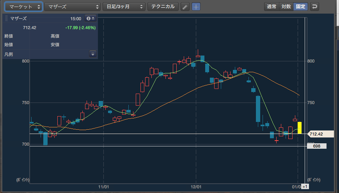Click the 698 price line label

click(x=317, y=146)
